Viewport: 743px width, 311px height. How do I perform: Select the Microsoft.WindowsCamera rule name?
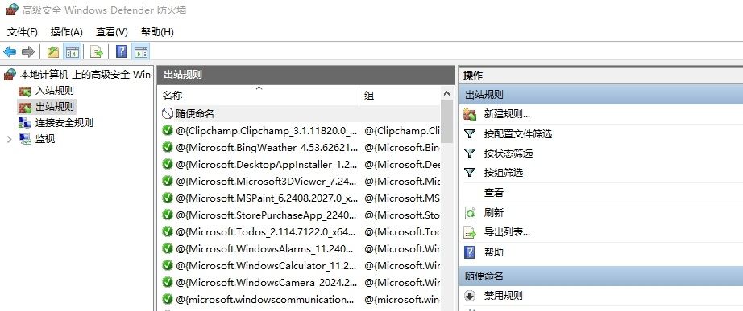(x=266, y=283)
